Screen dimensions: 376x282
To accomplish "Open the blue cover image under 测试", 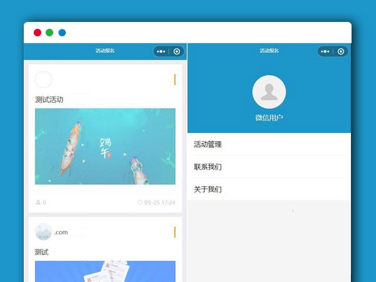I will click(x=105, y=271).
